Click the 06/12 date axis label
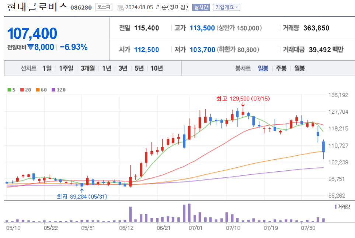 [126, 228]
